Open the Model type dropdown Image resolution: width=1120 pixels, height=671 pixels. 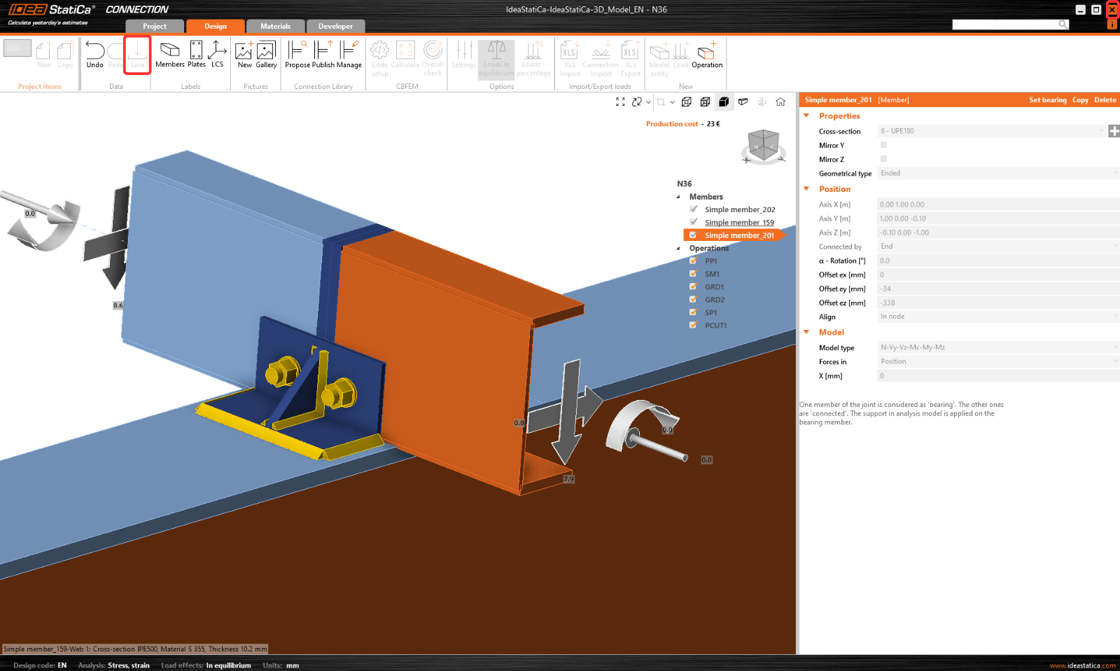997,347
